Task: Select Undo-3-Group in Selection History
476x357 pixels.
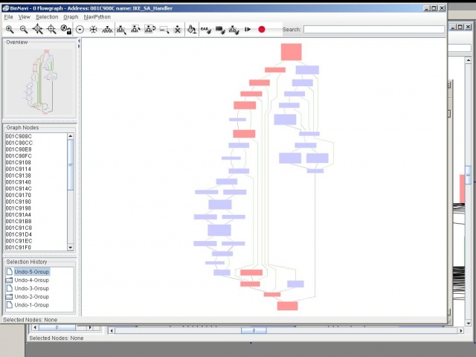Action: coord(31,289)
